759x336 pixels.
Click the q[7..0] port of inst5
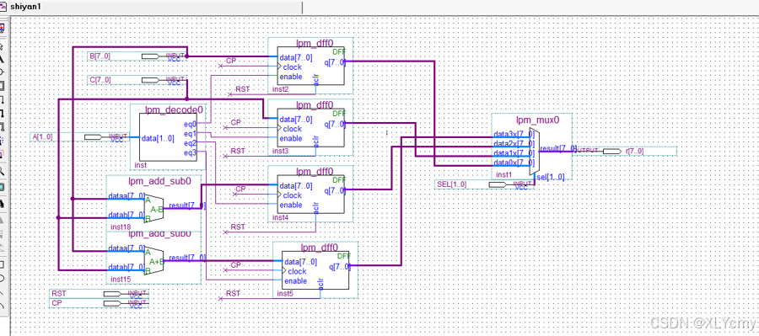[340, 266]
